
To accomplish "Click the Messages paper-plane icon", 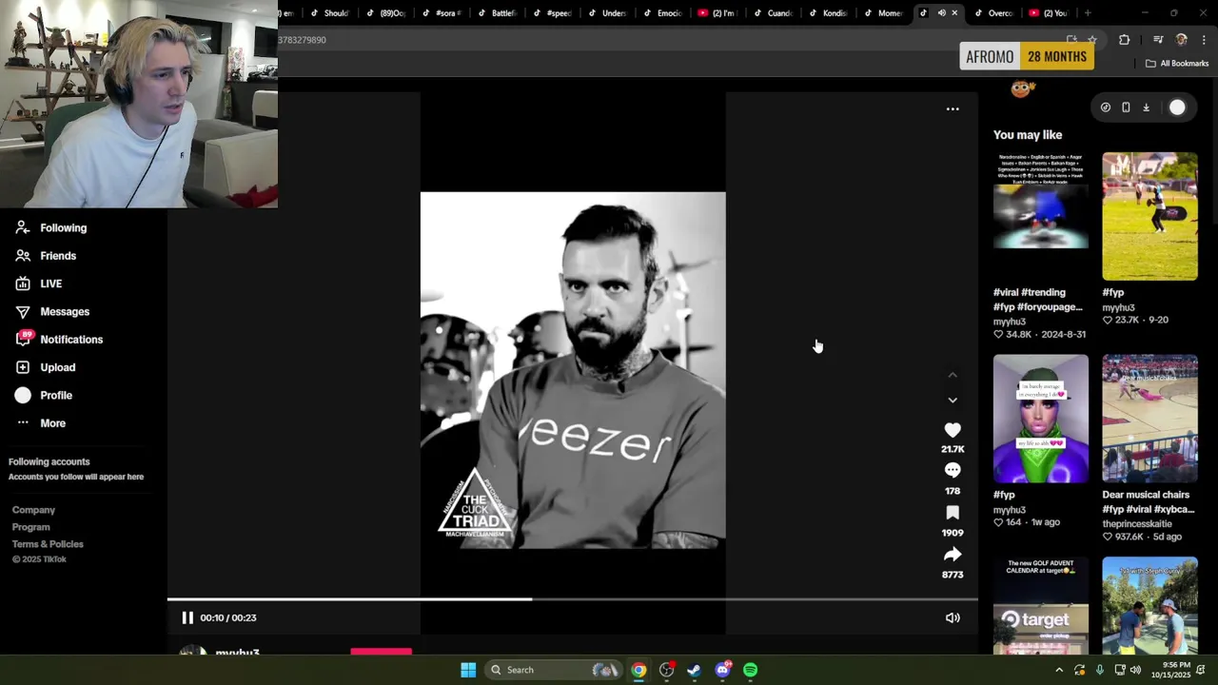I will pyautogui.click(x=23, y=312).
